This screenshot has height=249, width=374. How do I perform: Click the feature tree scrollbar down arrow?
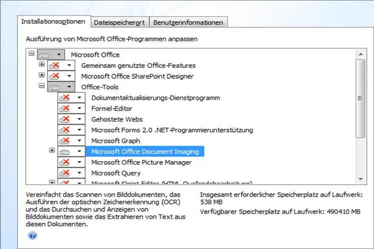click(360, 179)
